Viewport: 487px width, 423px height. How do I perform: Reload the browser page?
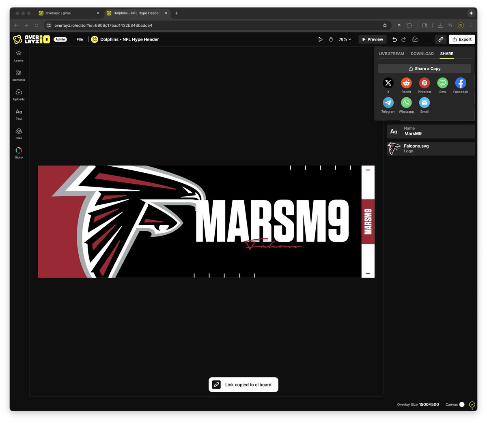coord(37,25)
